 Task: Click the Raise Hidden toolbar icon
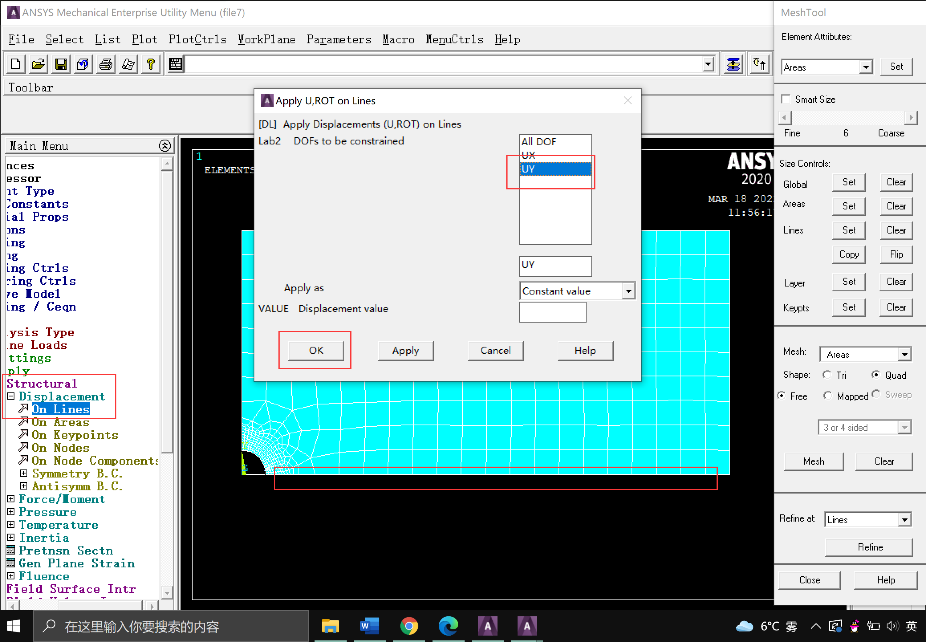tap(733, 64)
